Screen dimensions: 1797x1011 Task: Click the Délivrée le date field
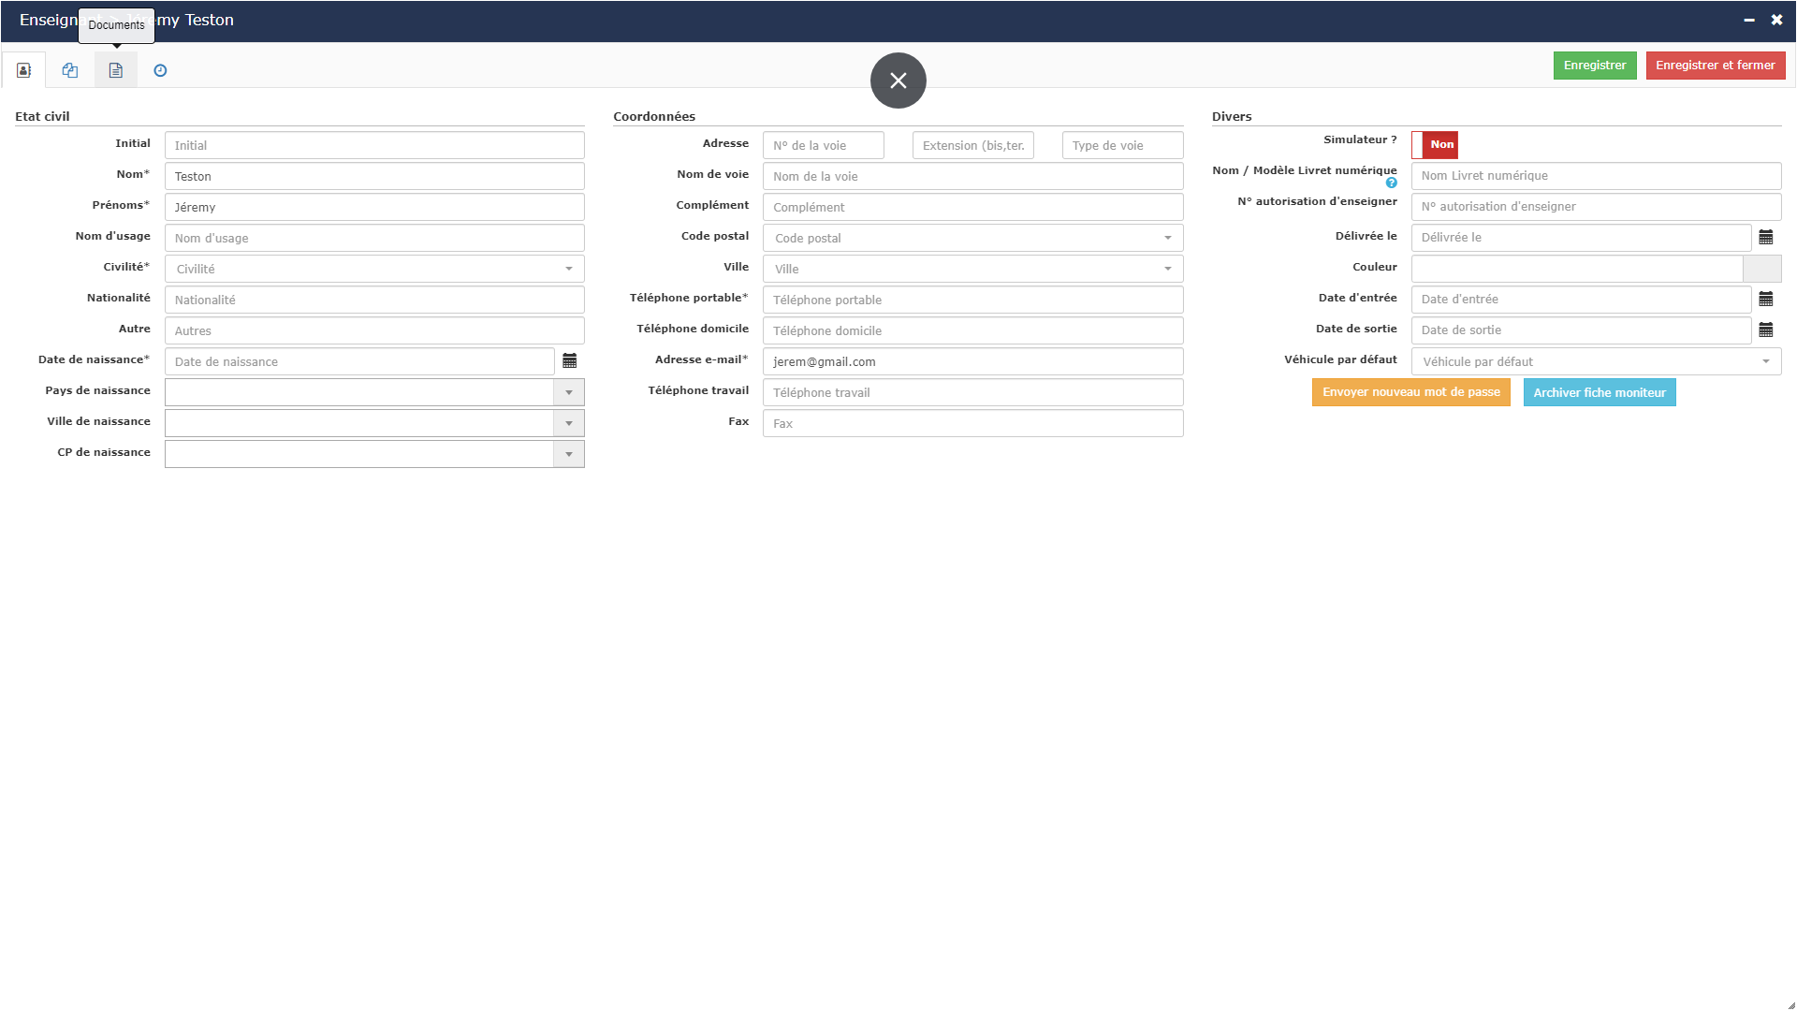1582,237
